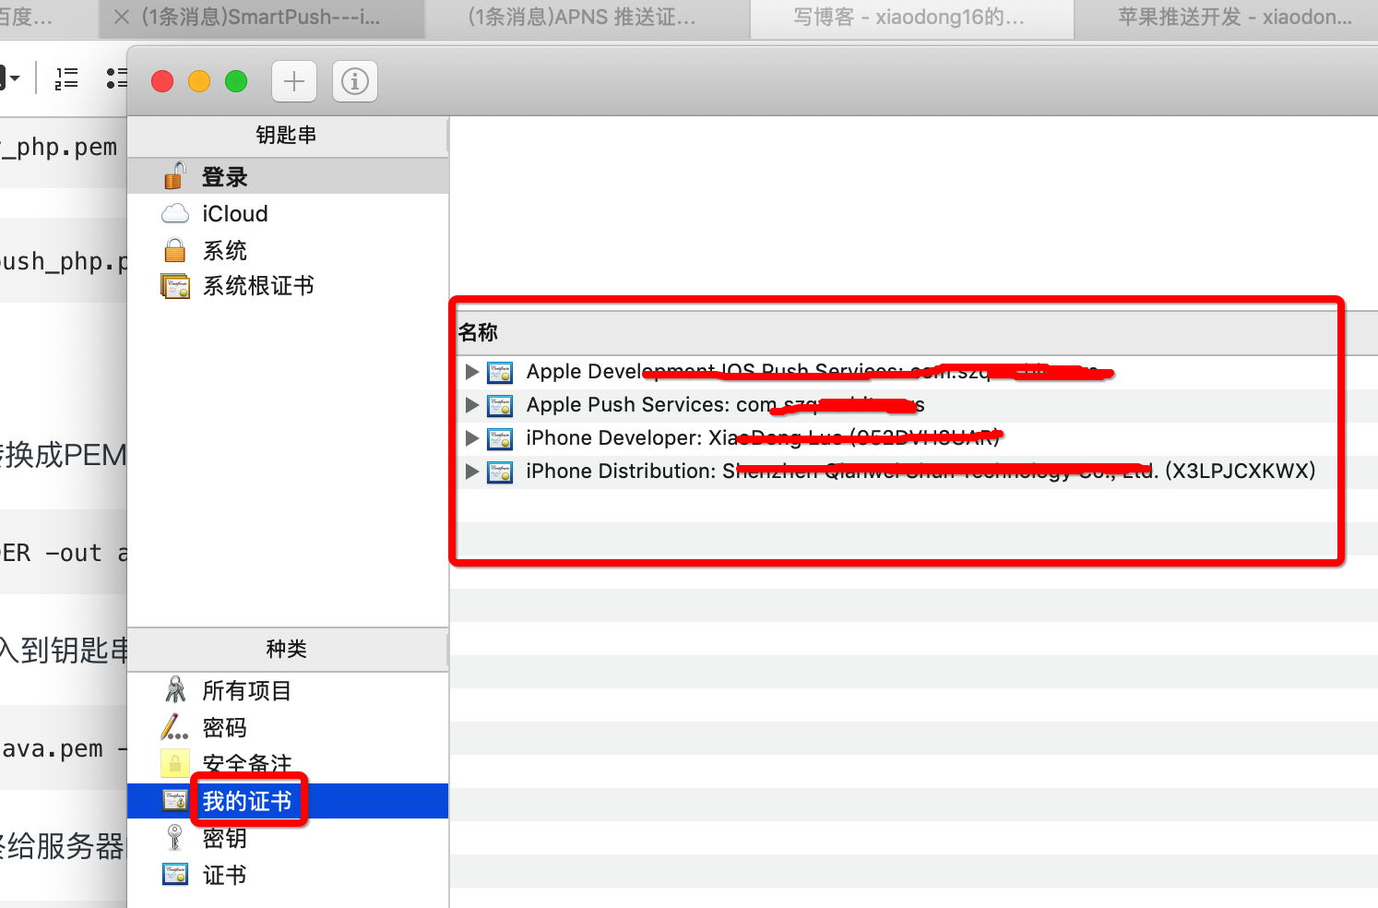Click the certificate icon of Apple Push Services row
This screenshot has width=1378, height=908.
point(500,405)
